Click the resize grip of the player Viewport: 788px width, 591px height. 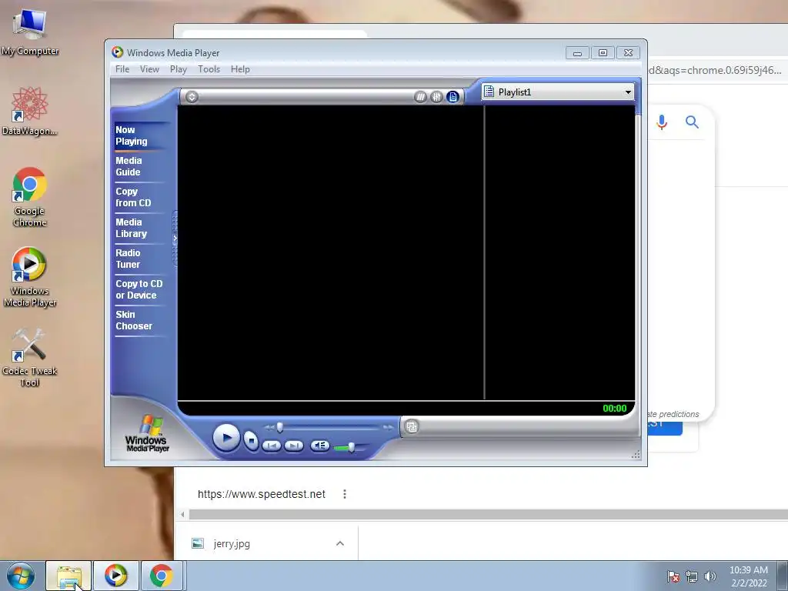pyautogui.click(x=636, y=455)
